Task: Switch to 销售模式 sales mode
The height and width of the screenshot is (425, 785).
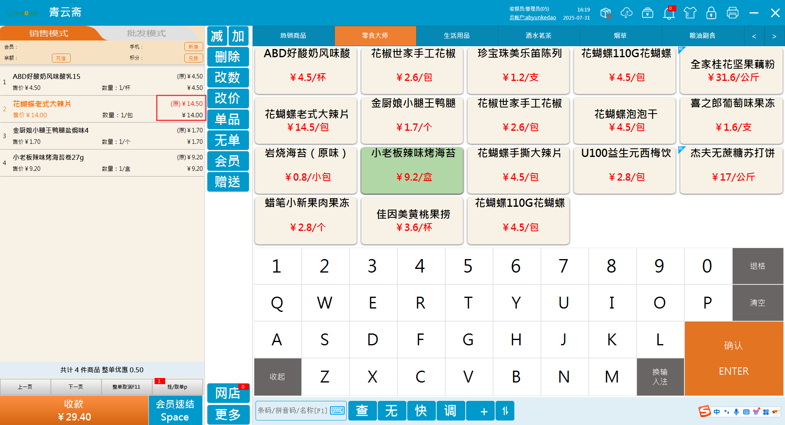Action: pos(49,34)
